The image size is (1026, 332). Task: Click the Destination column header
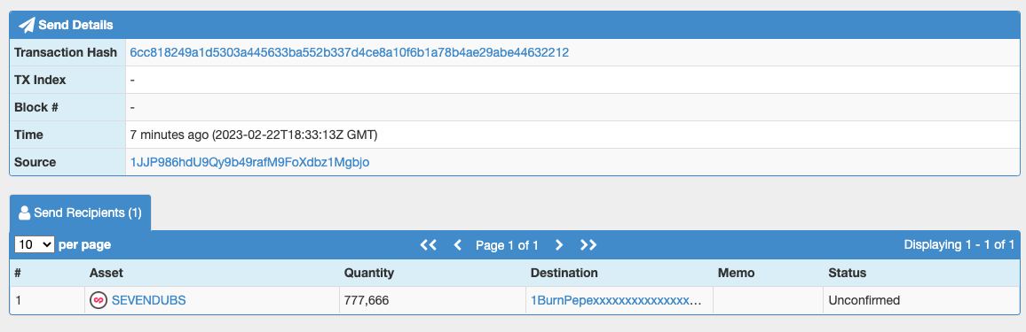point(564,273)
